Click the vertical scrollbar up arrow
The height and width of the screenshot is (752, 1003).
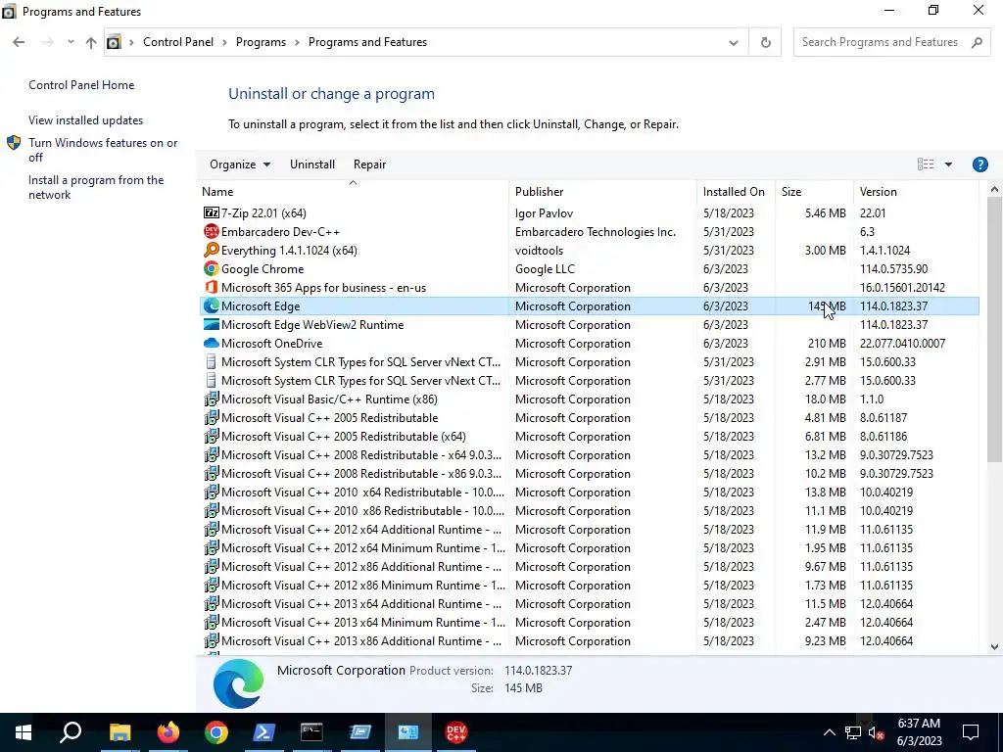click(994, 189)
